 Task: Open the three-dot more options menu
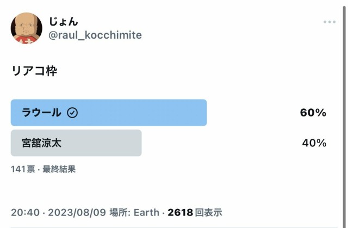point(330,22)
